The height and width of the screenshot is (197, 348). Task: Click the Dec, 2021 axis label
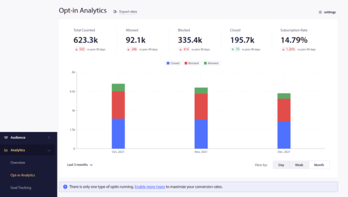(284, 152)
